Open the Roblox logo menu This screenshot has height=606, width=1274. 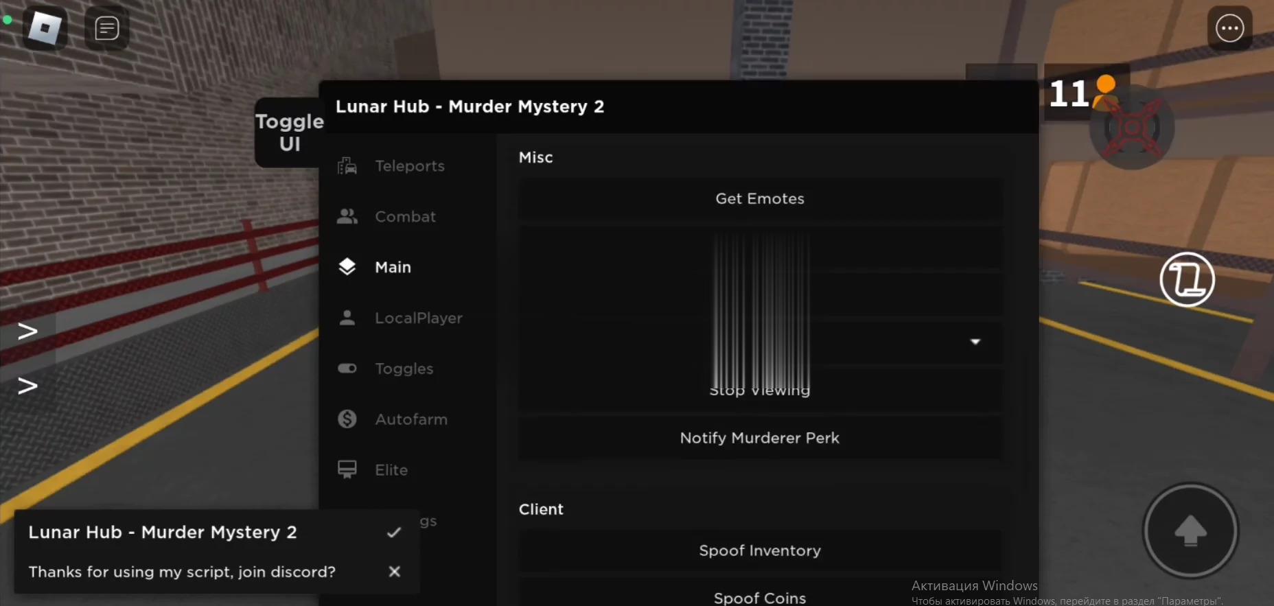[45, 28]
